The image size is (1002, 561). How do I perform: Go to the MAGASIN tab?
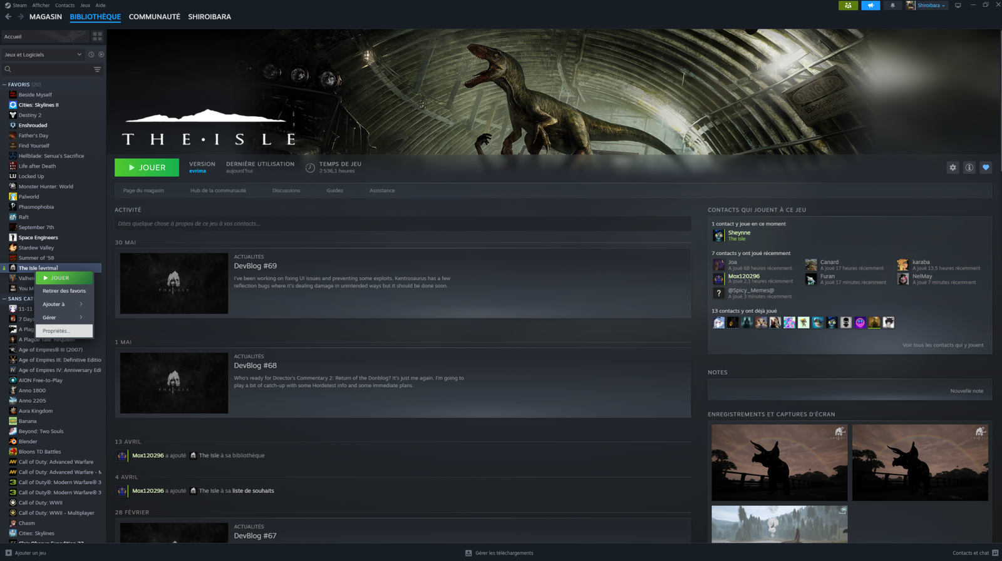coord(45,17)
